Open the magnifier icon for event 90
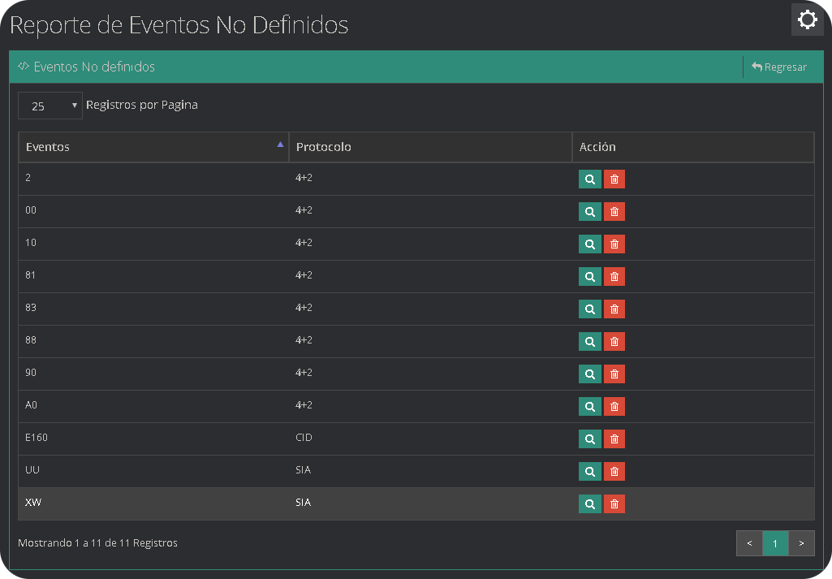The height and width of the screenshot is (579, 832). (x=590, y=374)
